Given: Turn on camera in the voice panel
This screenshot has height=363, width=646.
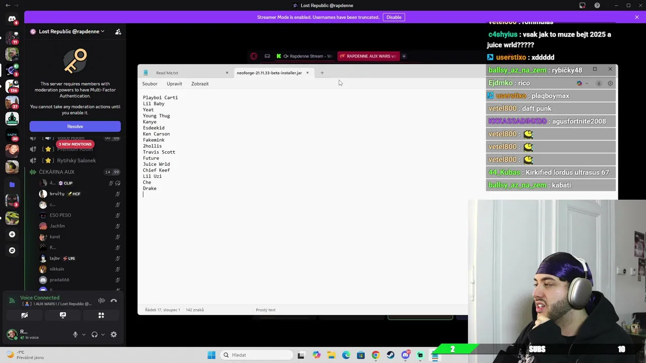Looking at the screenshot, I should (x=24, y=315).
